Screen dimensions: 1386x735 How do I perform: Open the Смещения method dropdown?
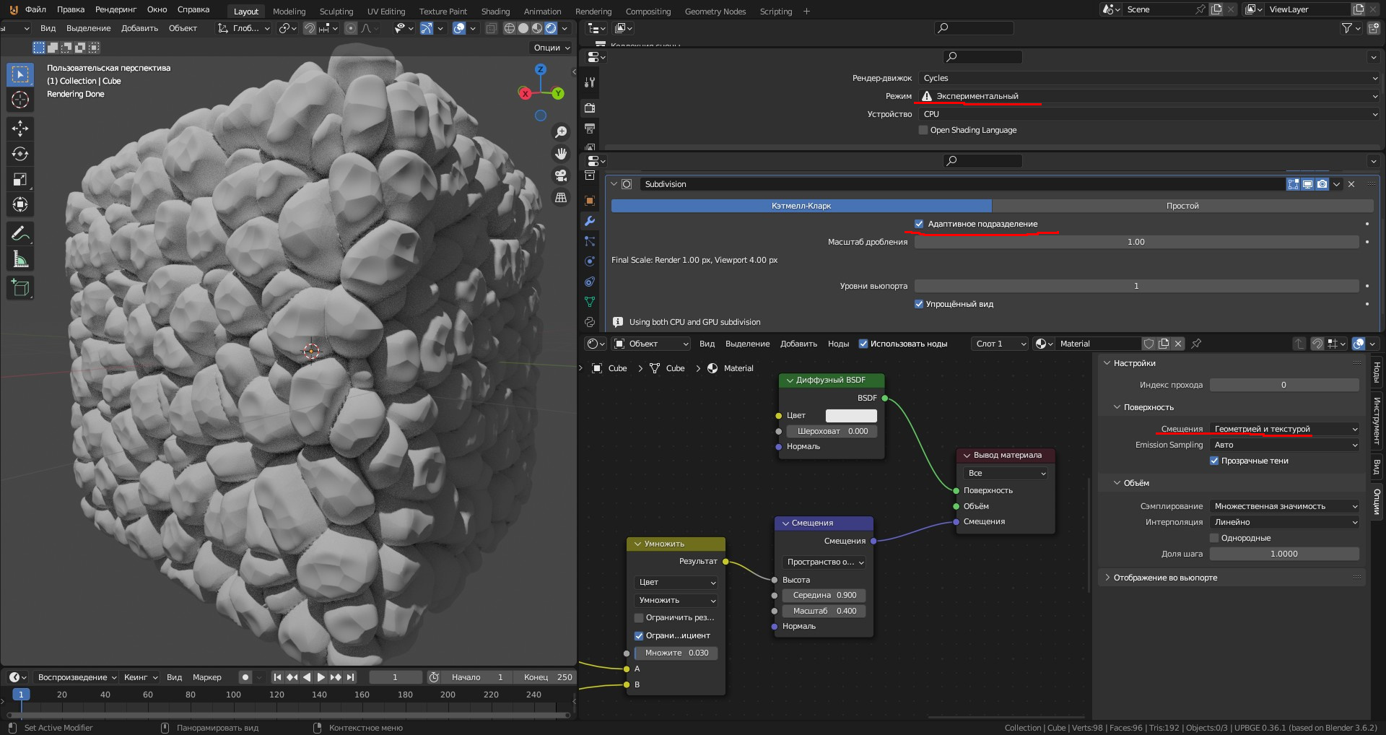click(x=1284, y=429)
